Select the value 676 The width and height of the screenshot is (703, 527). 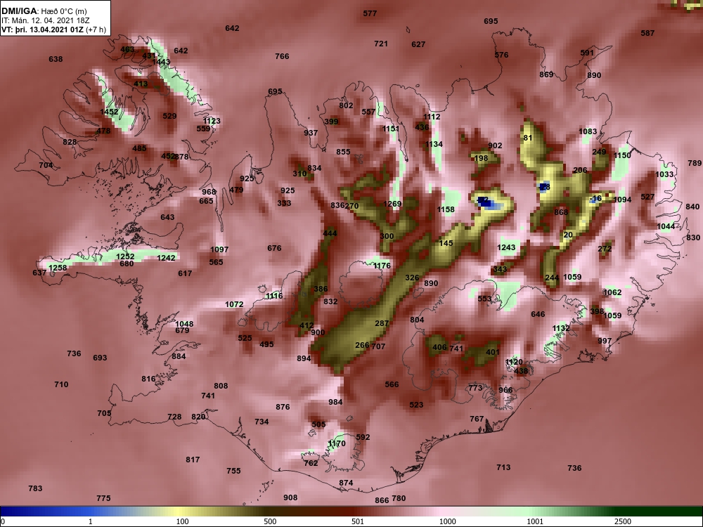(274, 248)
